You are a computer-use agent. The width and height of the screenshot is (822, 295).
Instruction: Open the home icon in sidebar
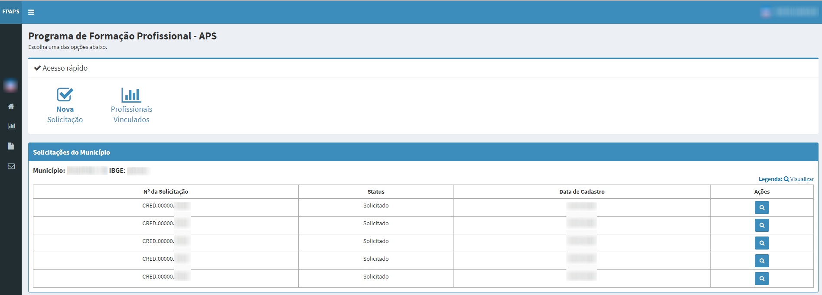(11, 106)
